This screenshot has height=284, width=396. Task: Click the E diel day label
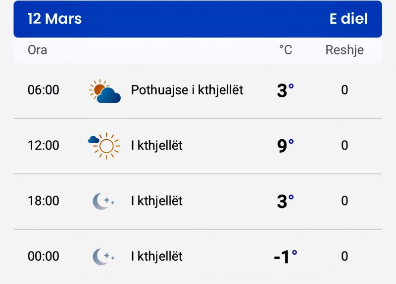348,19
